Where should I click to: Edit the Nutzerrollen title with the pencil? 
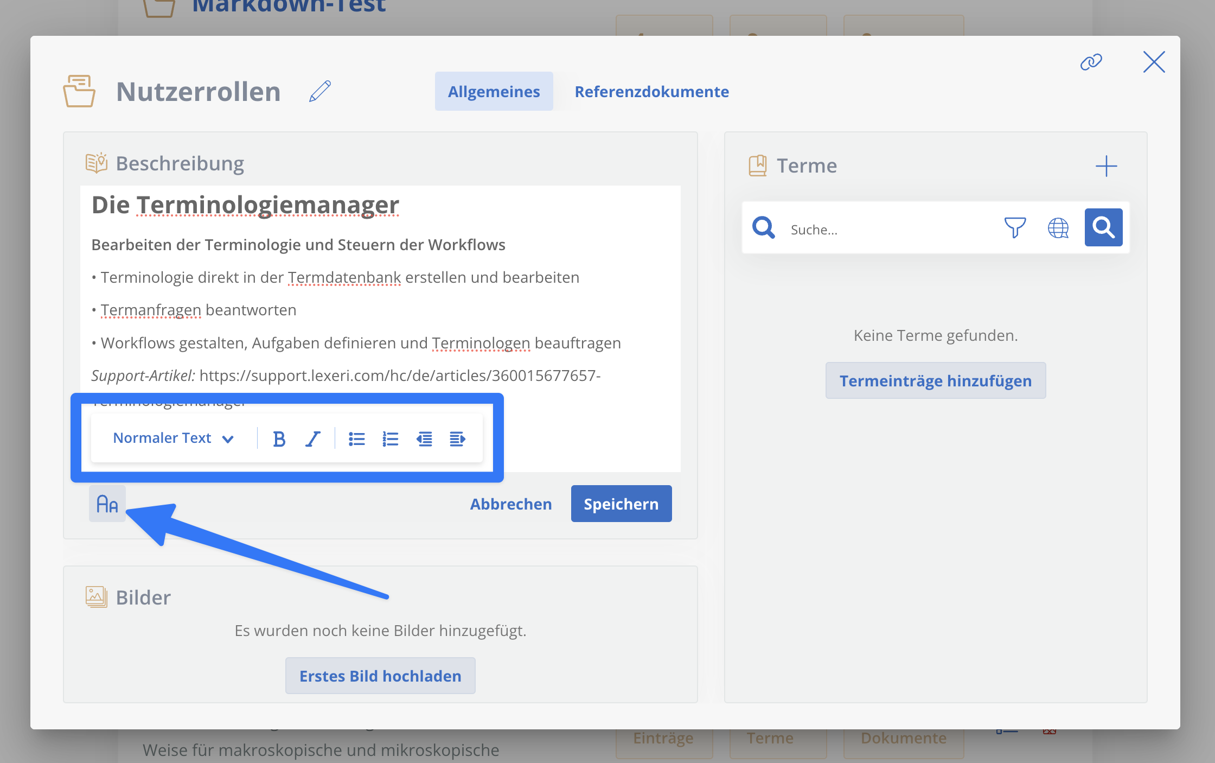point(320,91)
